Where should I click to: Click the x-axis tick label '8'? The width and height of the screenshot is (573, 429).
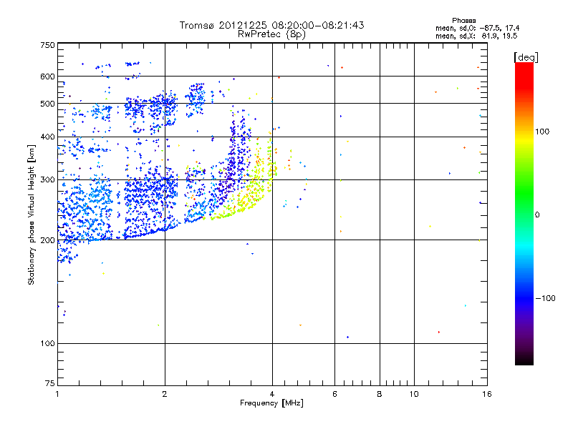[x=380, y=394]
